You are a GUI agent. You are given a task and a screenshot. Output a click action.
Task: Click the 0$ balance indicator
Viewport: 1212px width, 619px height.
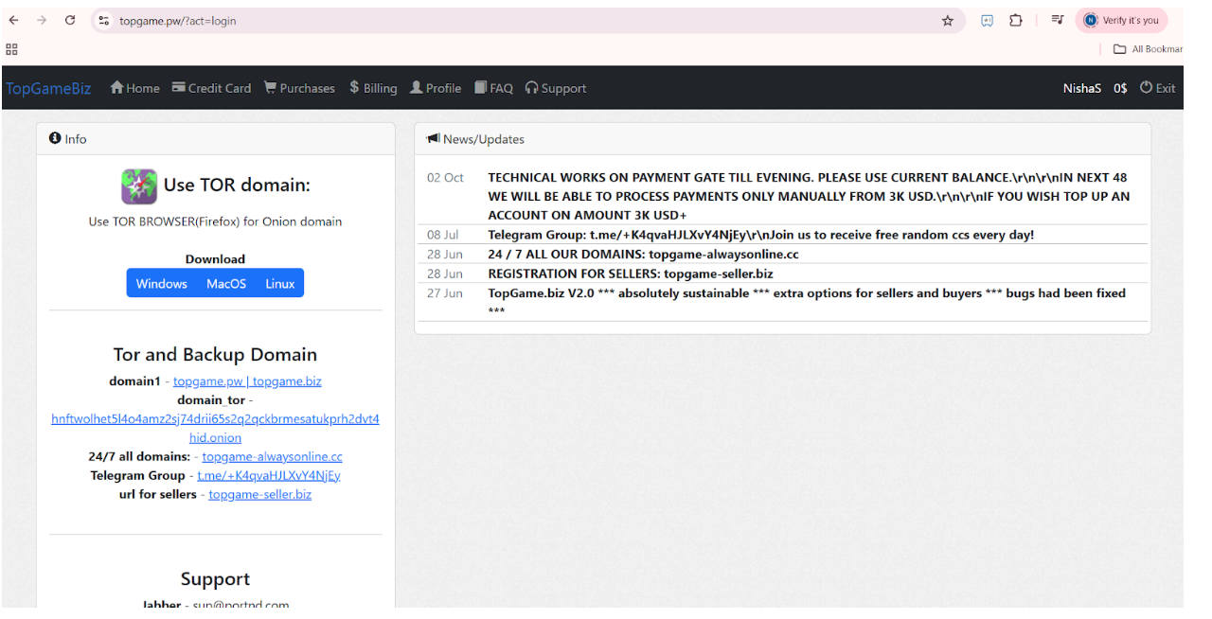click(x=1120, y=88)
